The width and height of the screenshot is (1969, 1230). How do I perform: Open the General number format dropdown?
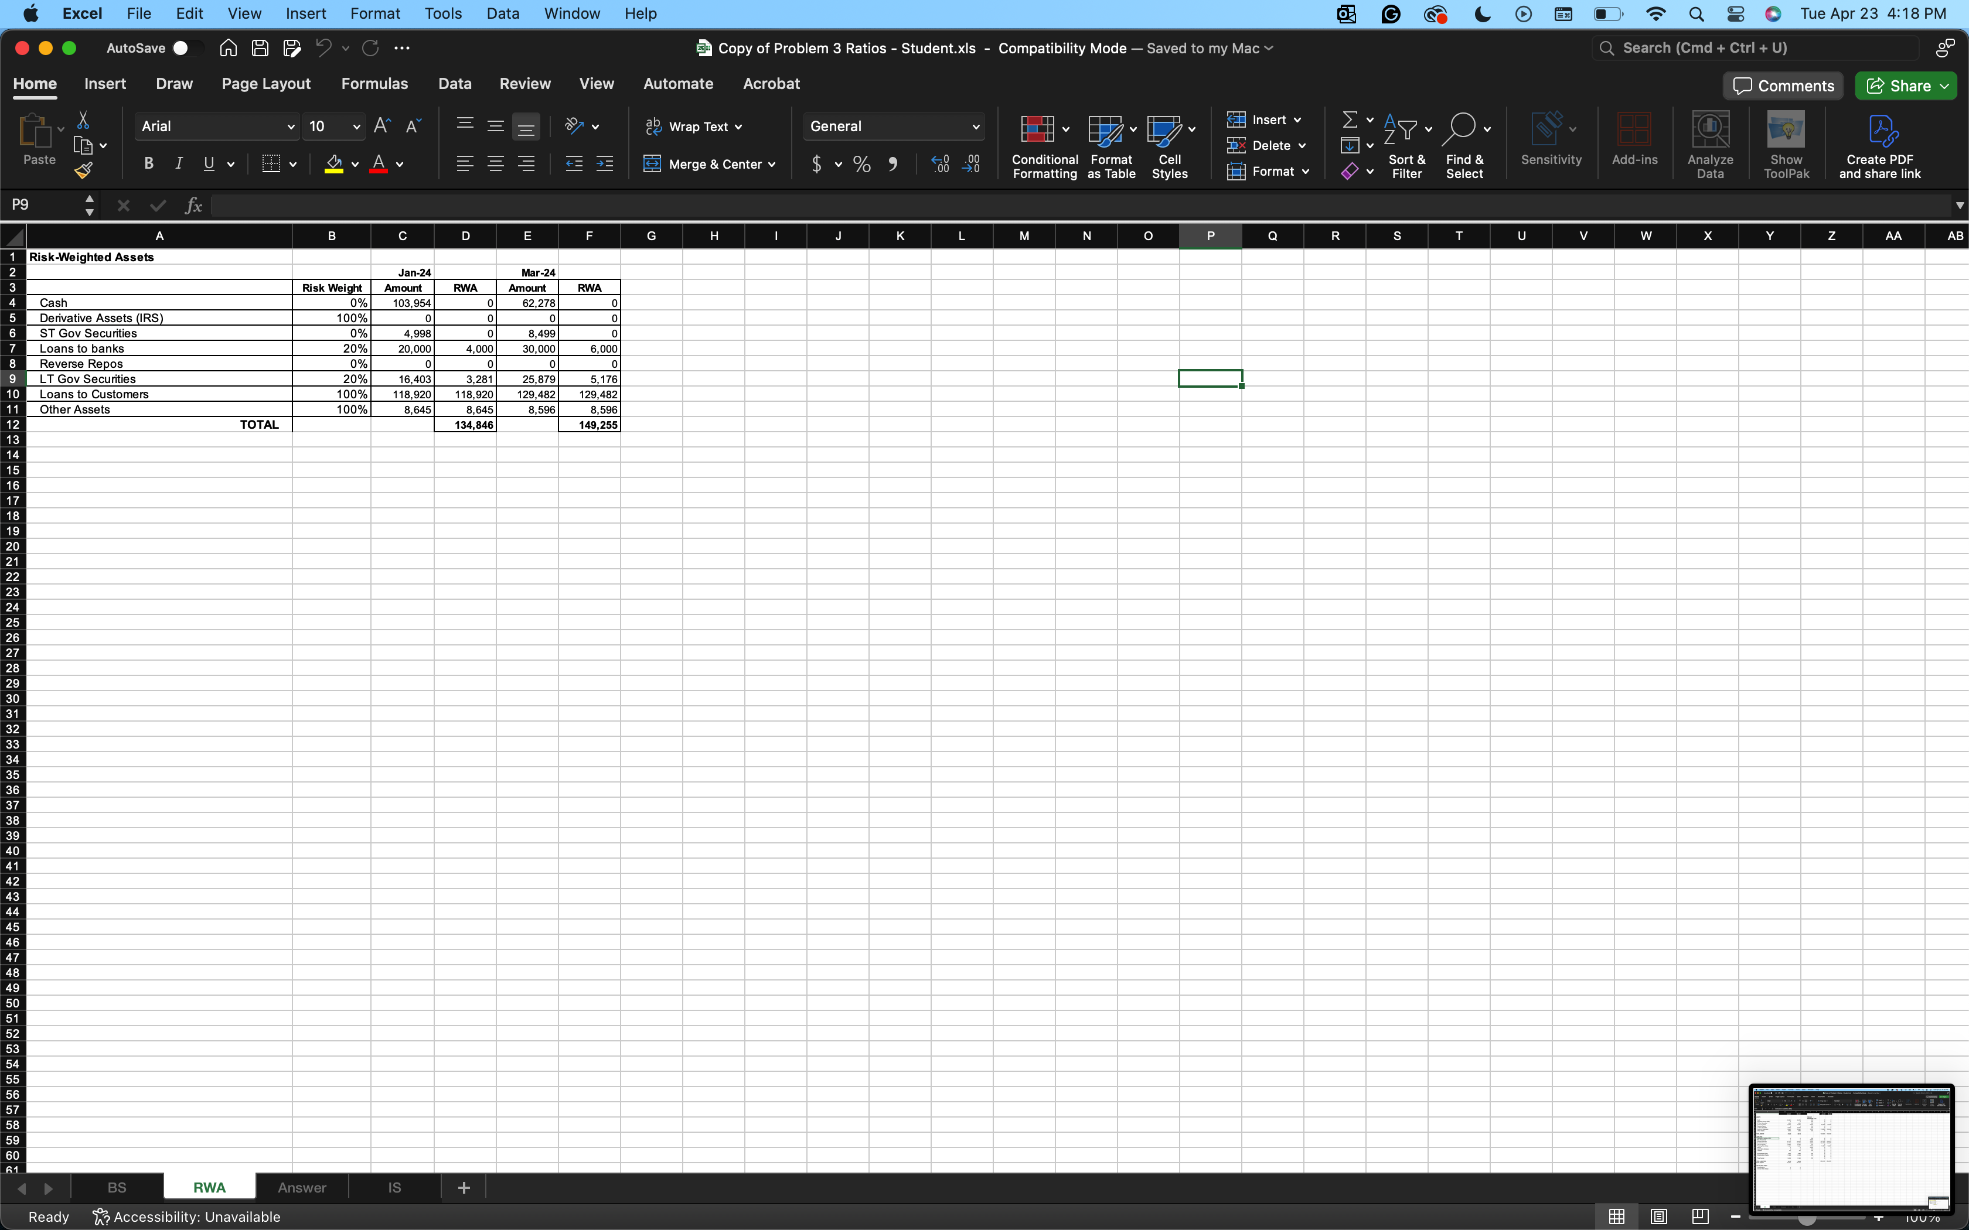click(x=975, y=126)
